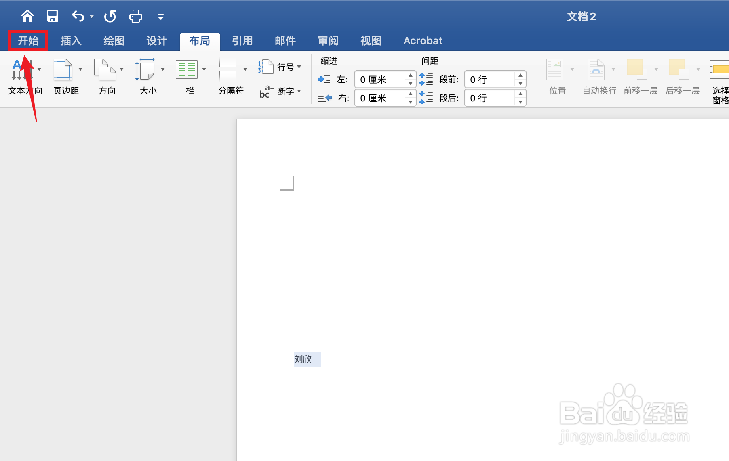Increase right indent with up stepper
The image size is (729, 461).
[411, 94]
